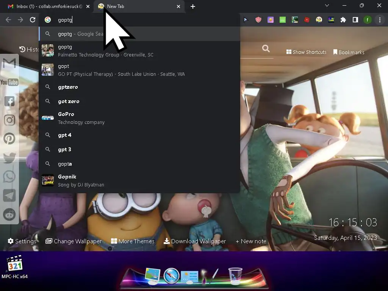
Task: Open MPC-HC x64 desktop shortcut
Action: (x=15, y=267)
